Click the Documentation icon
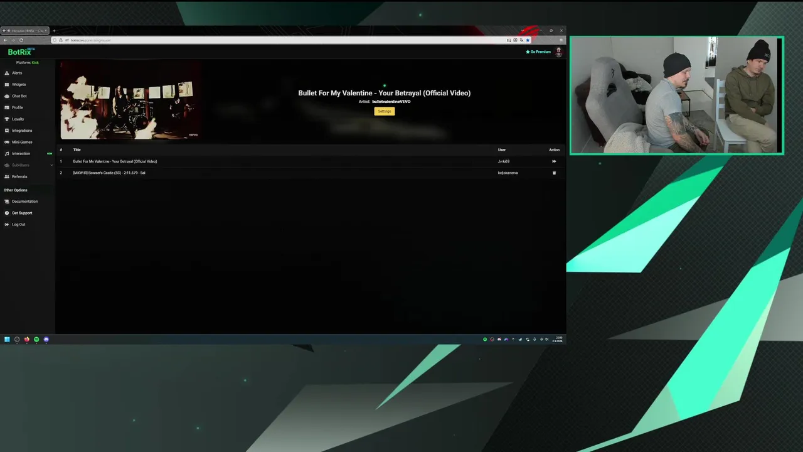The width and height of the screenshot is (803, 452). tap(7, 202)
